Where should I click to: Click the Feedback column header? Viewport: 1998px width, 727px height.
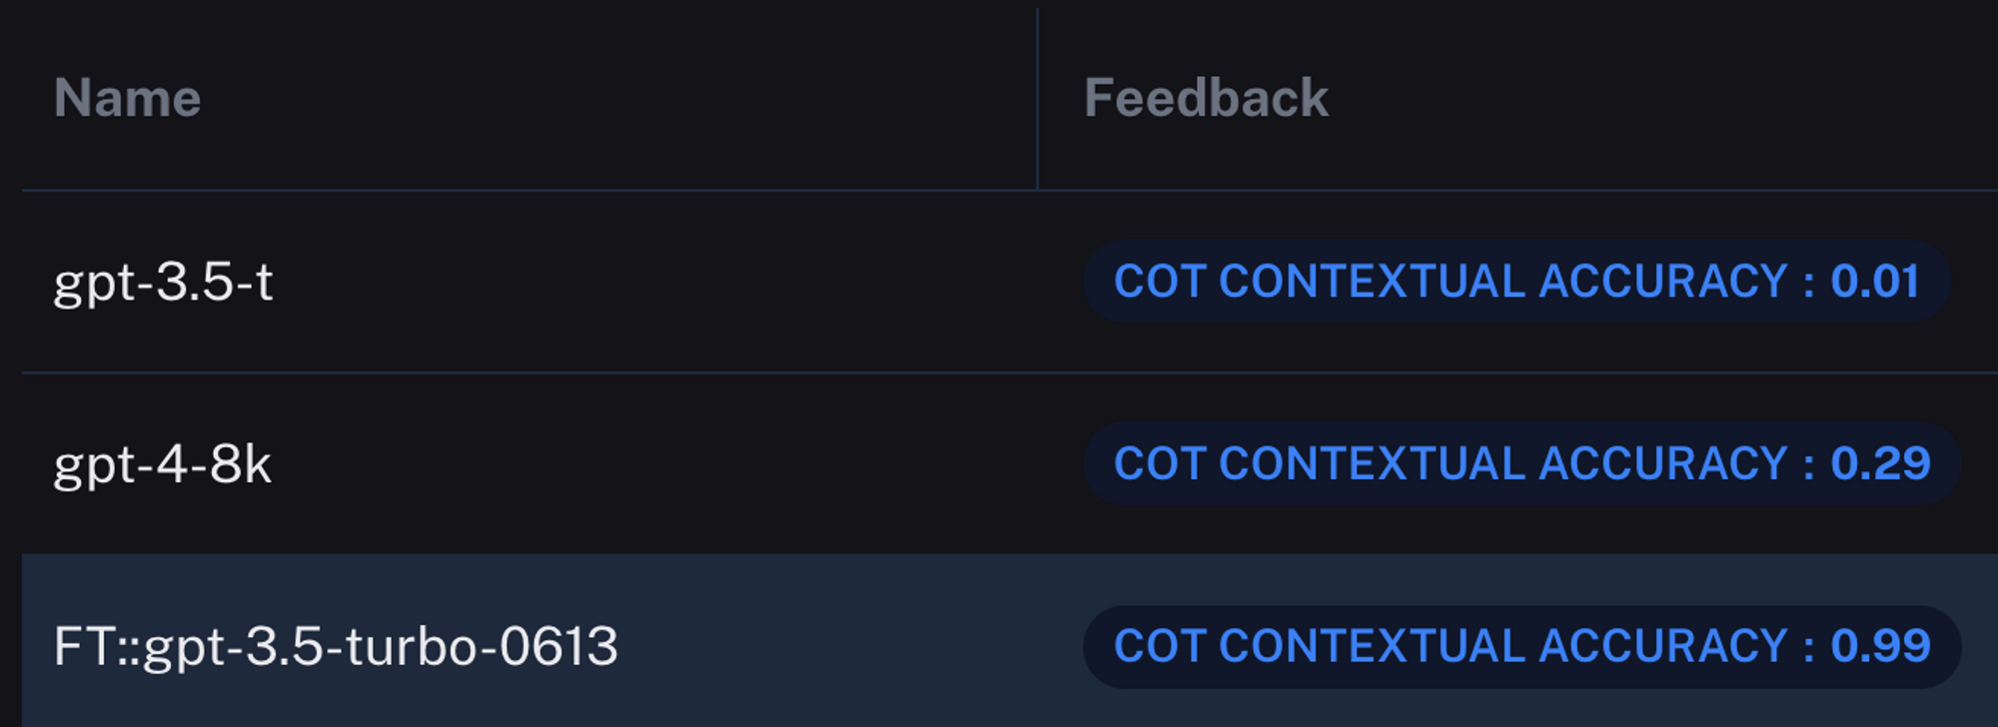(x=1206, y=98)
